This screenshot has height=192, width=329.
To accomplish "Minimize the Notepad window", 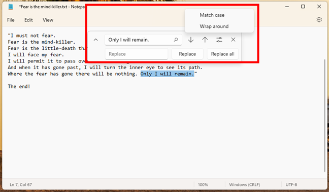I will (x=287, y=7).
